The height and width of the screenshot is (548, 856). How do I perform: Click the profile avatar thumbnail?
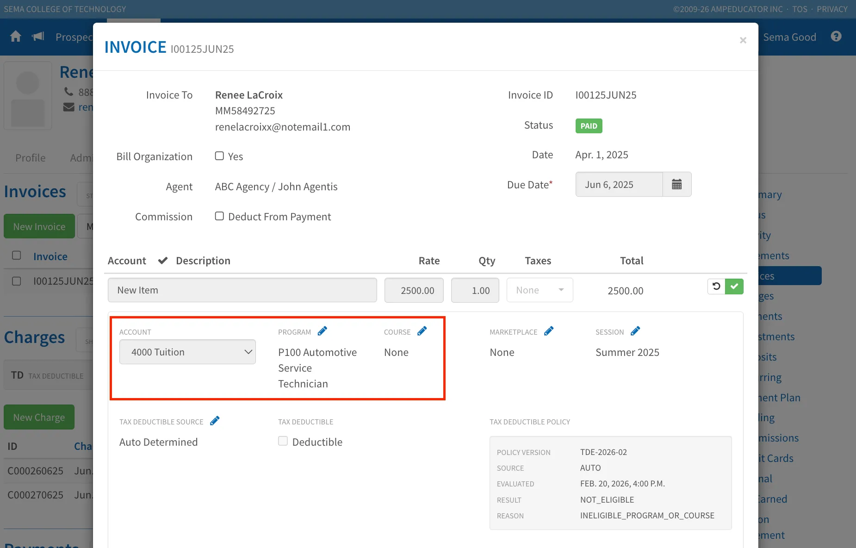pyautogui.click(x=28, y=96)
